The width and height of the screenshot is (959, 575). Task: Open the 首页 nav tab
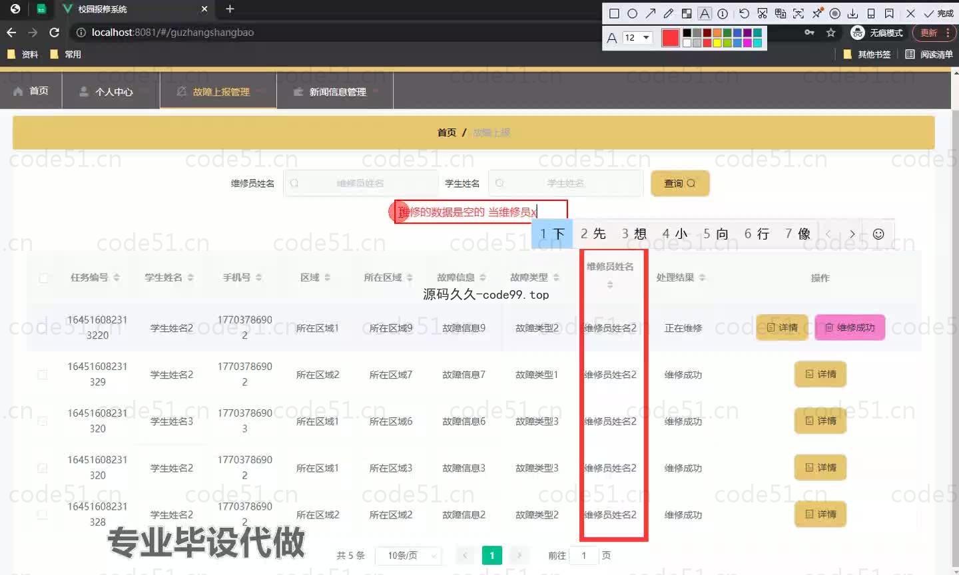click(31, 91)
